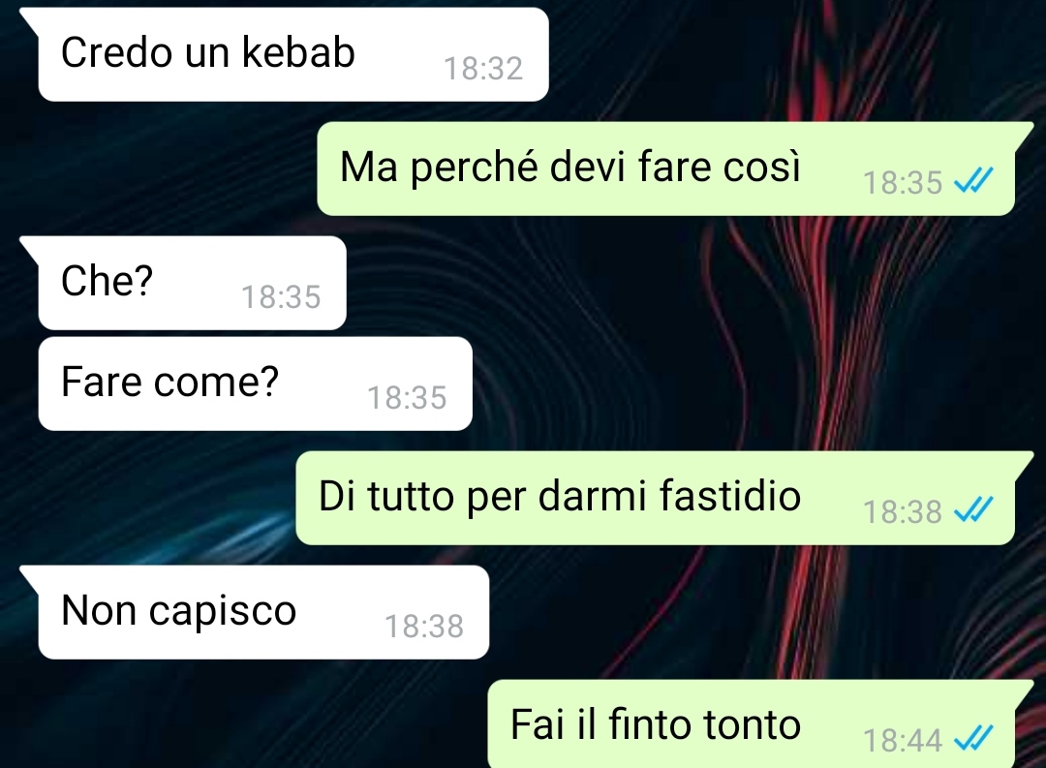Image resolution: width=1046 pixels, height=768 pixels.
Task: Select the 'Ma perché devi fare così' message
Action: coord(665,169)
